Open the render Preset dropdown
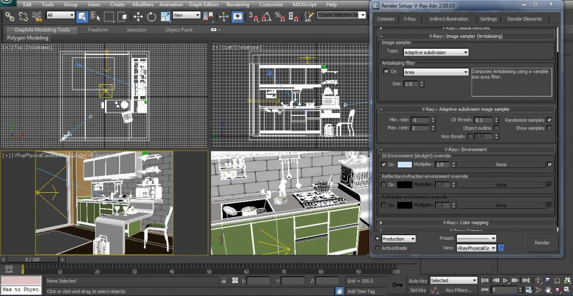 pyautogui.click(x=476, y=238)
